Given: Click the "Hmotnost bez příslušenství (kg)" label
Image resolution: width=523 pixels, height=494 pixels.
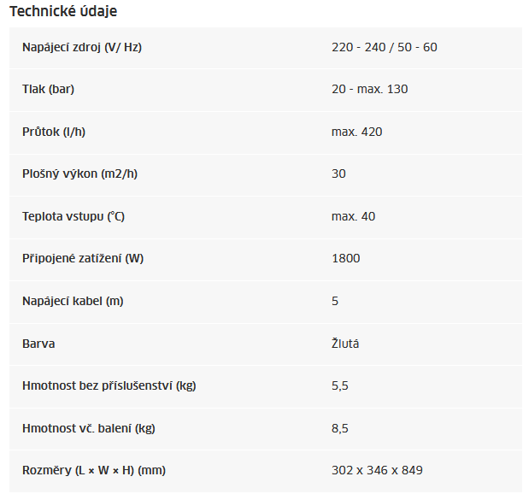Looking at the screenshot, I should tap(109, 385).
